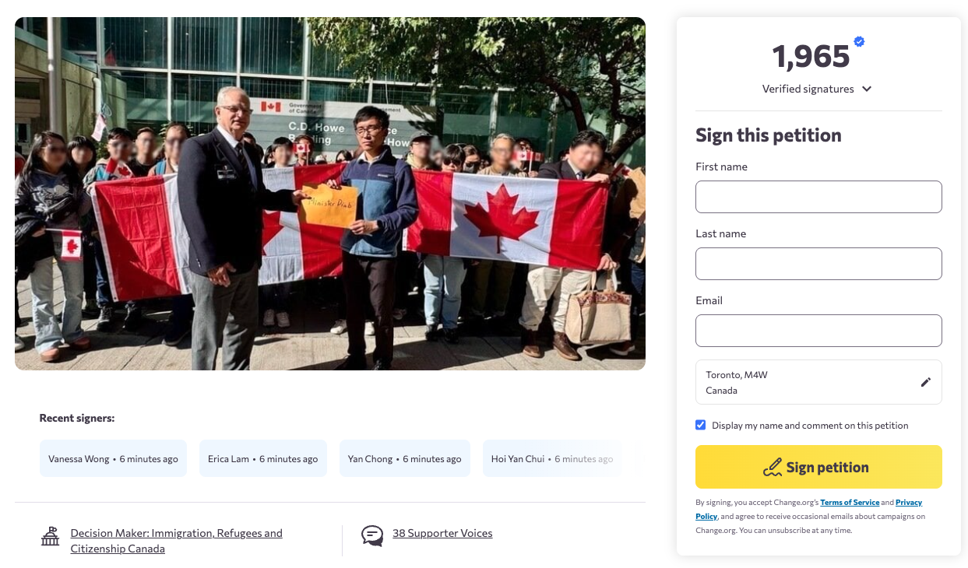Select recent signer Yan Chong chip

pos(405,458)
